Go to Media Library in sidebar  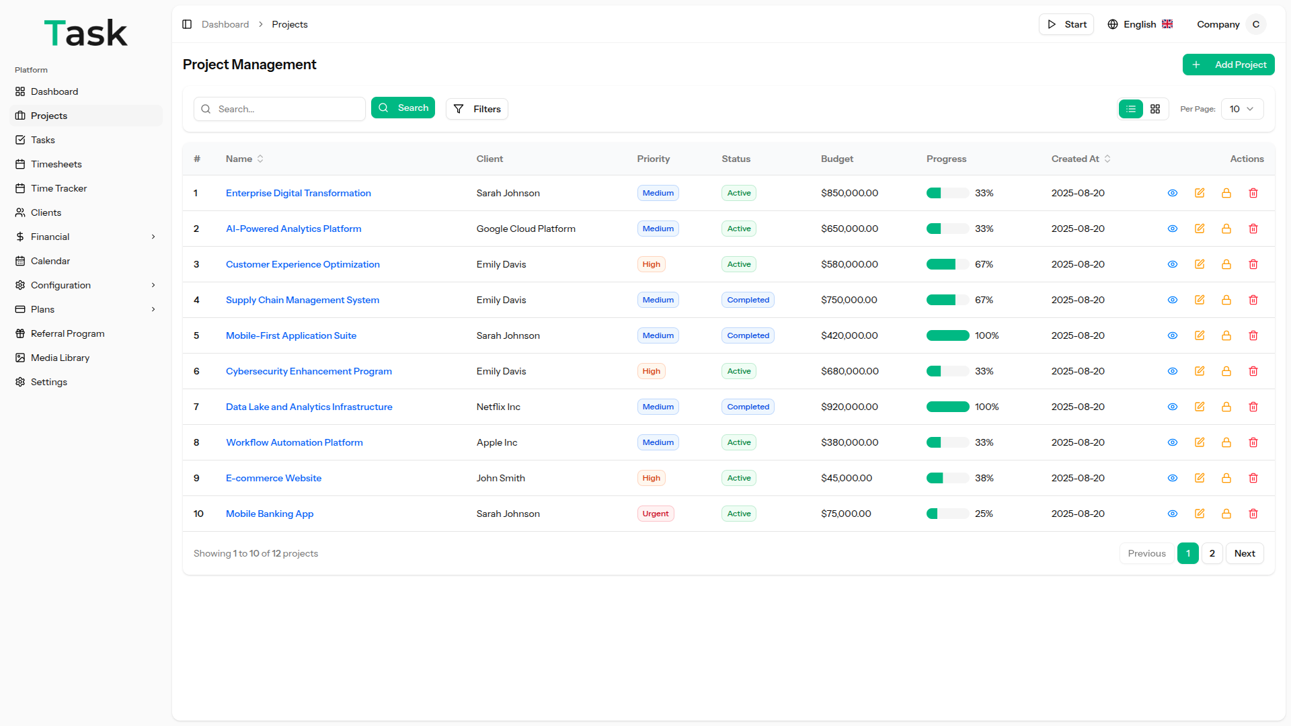60,358
